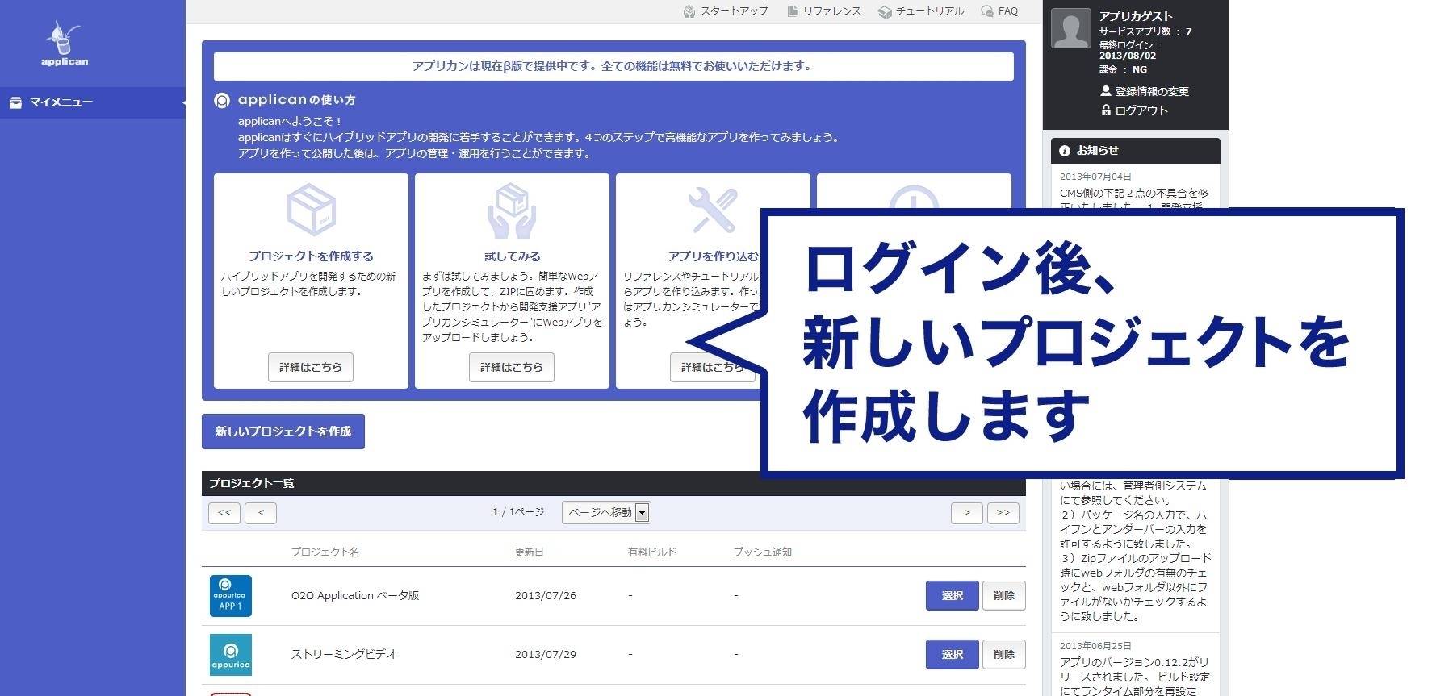Go to first page with << button

tap(224, 513)
